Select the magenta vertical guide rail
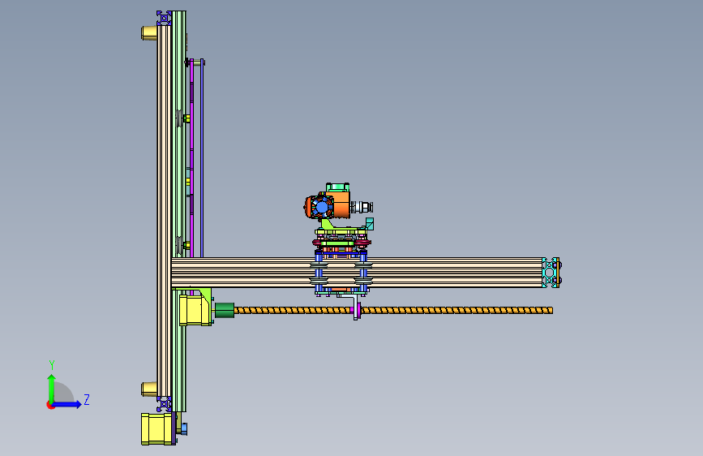This screenshot has height=456, width=703. click(x=192, y=157)
